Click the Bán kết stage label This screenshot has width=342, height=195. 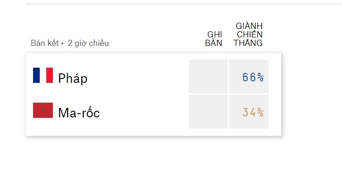tap(45, 43)
